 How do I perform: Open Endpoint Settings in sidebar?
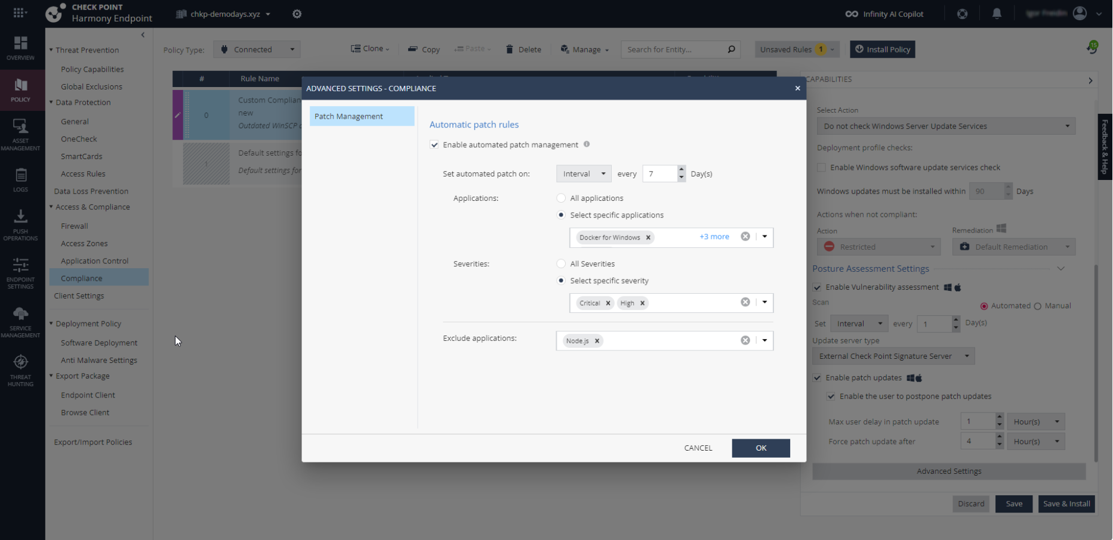pyautogui.click(x=21, y=274)
